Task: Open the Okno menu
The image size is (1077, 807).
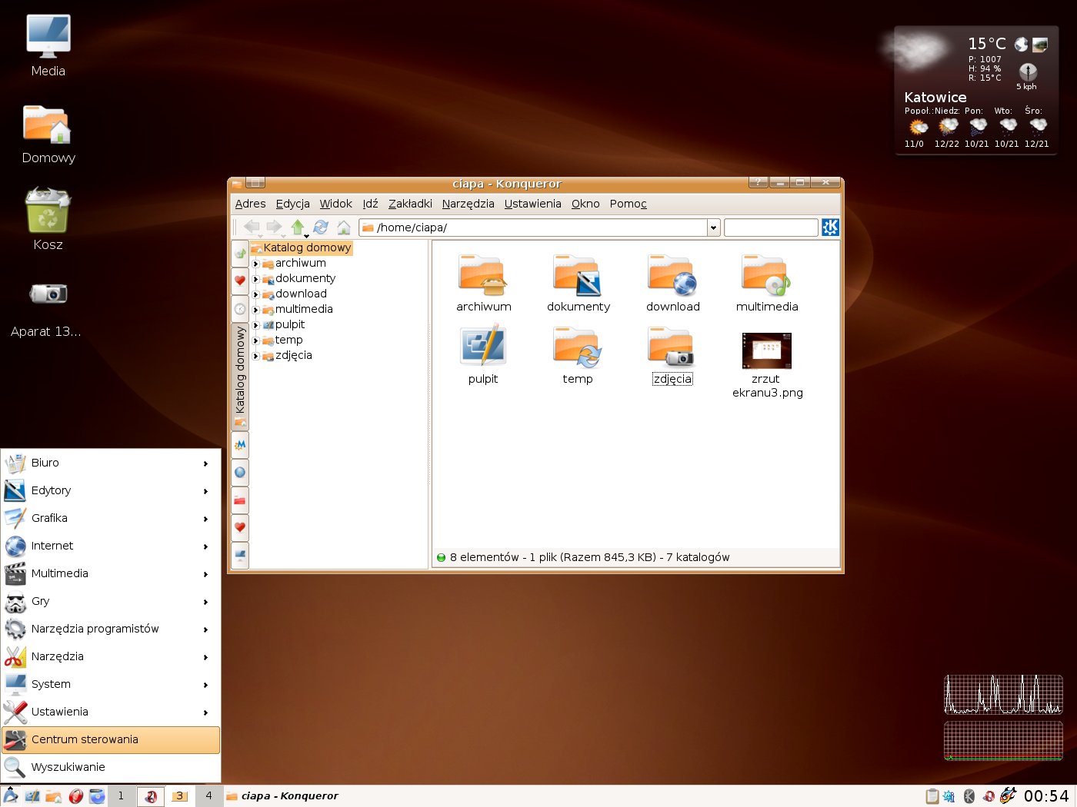Action: pos(585,204)
